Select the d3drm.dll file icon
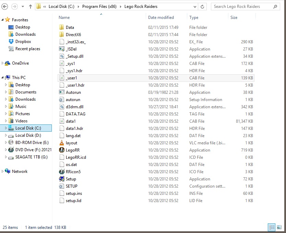Image resolution: width=286 pixels, height=233 pixels. tap(62, 107)
